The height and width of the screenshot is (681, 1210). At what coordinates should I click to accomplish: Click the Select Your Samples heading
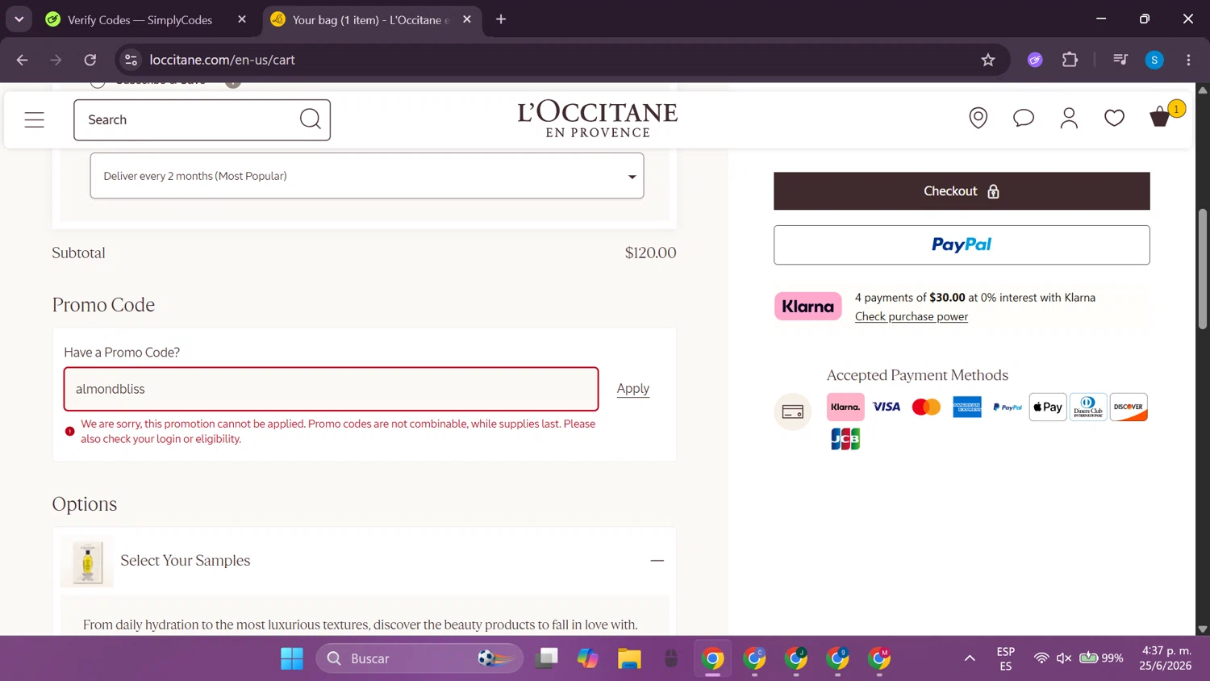pyautogui.click(x=186, y=560)
